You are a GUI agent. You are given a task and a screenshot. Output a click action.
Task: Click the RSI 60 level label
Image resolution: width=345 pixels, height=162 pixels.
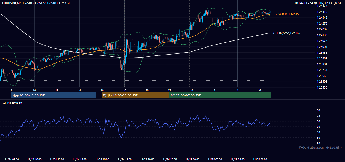(x=318, y=121)
